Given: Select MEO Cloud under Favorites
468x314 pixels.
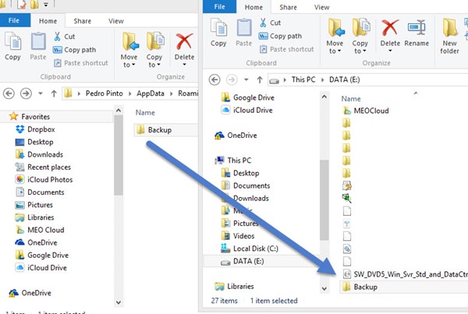Looking at the screenshot, I should coord(40,230).
